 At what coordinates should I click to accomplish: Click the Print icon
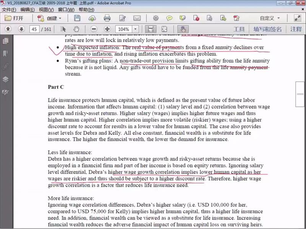point(107,18)
